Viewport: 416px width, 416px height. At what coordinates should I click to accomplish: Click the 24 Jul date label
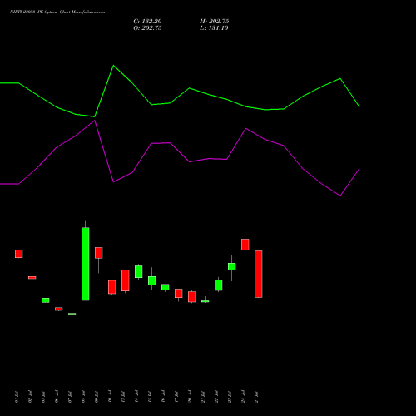243,397
